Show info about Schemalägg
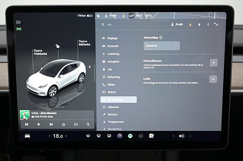Image resolution: width=243 pixels, height=161 pixels. click(x=161, y=38)
